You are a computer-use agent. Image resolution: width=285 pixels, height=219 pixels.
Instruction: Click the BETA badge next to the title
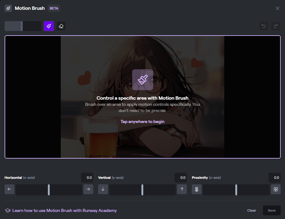point(54,8)
